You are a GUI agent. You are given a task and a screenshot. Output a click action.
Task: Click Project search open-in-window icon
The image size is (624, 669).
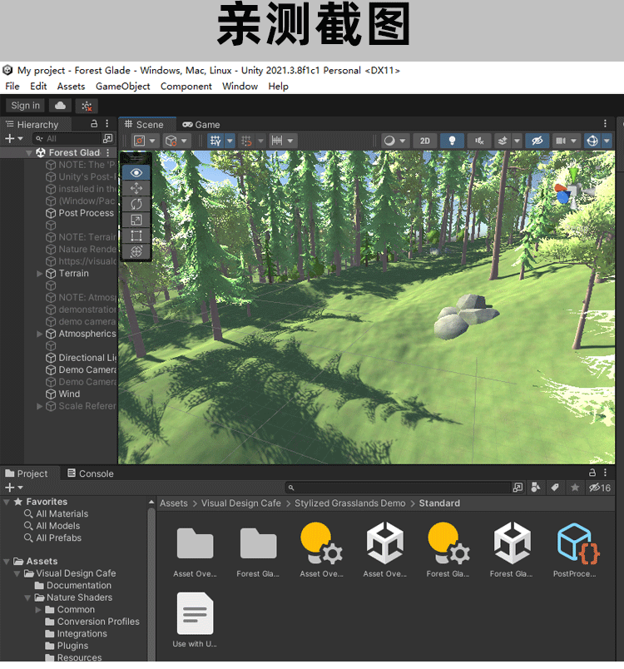point(518,488)
